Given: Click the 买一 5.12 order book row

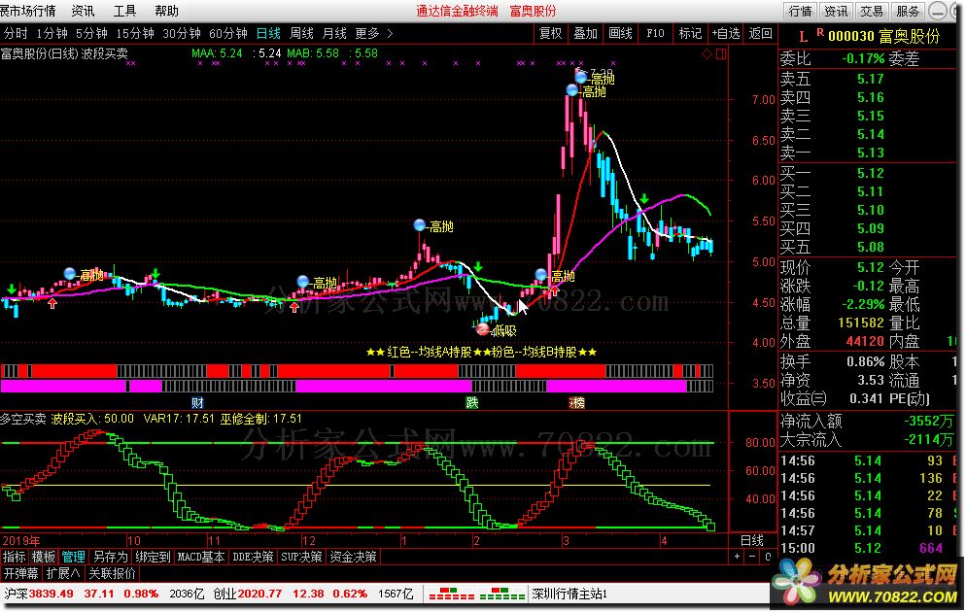Looking at the screenshot, I should point(868,173).
